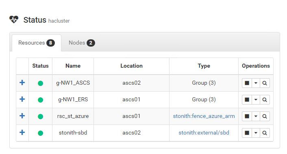Stop the rsc_st_azure resource
Screen dimensions: 287x154
click(x=247, y=116)
